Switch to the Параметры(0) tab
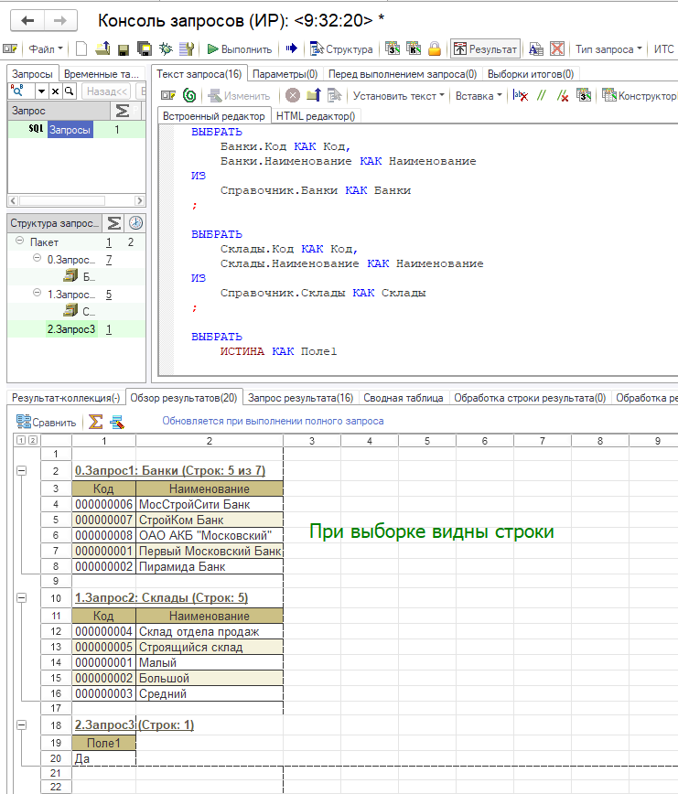678x794 pixels. click(x=285, y=74)
